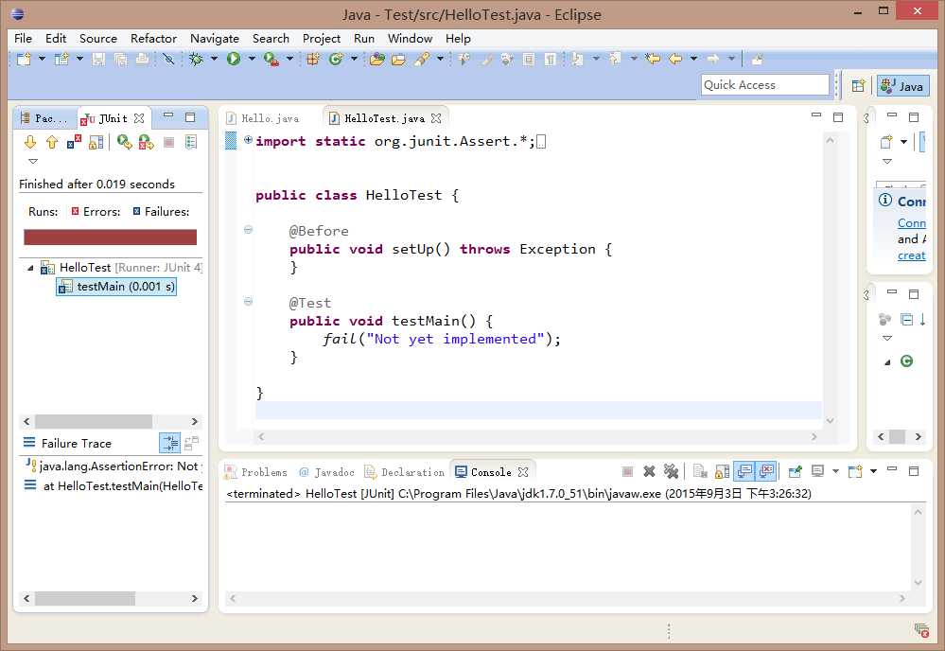
Task: Click the Open Perspective icon
Action: (x=858, y=85)
